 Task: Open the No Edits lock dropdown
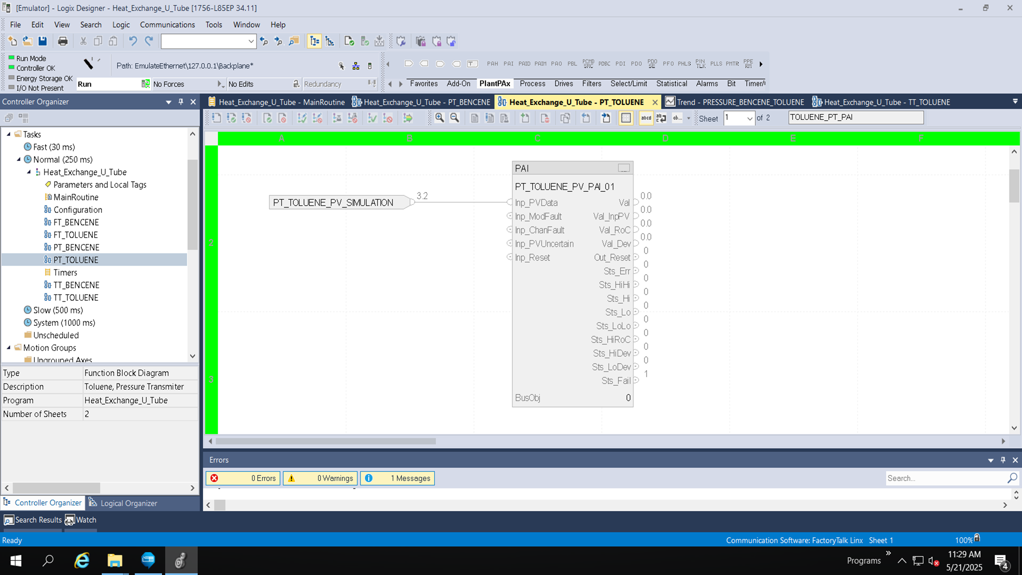click(296, 84)
